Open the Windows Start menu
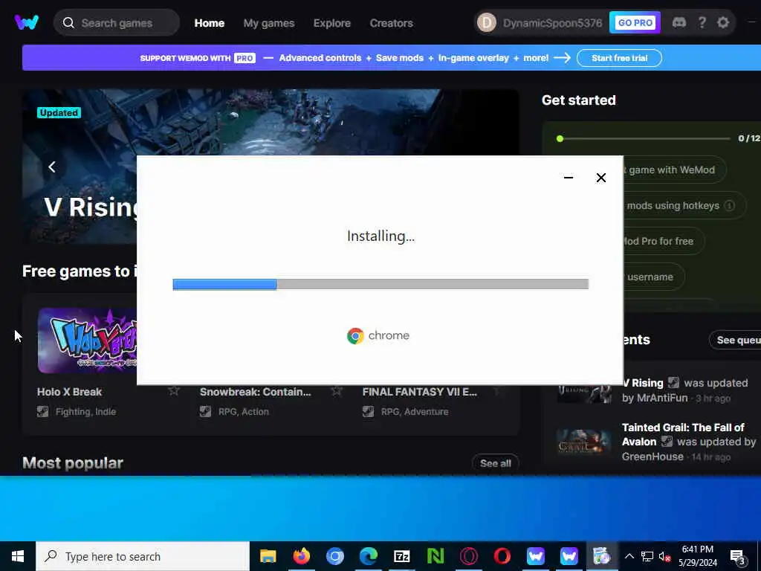This screenshot has width=761, height=571. 18,556
